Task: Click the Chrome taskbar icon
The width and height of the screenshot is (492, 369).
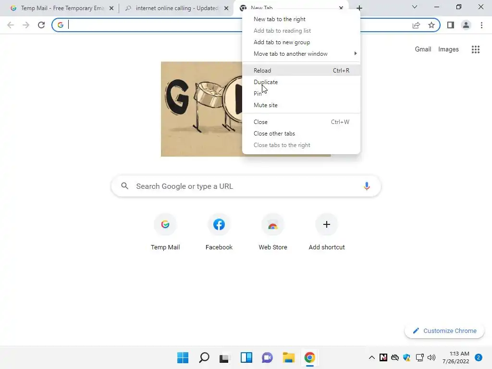Action: (x=310, y=357)
